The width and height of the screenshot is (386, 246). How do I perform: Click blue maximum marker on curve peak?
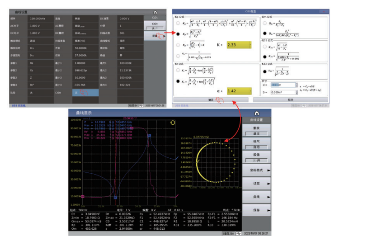(x=149, y=135)
